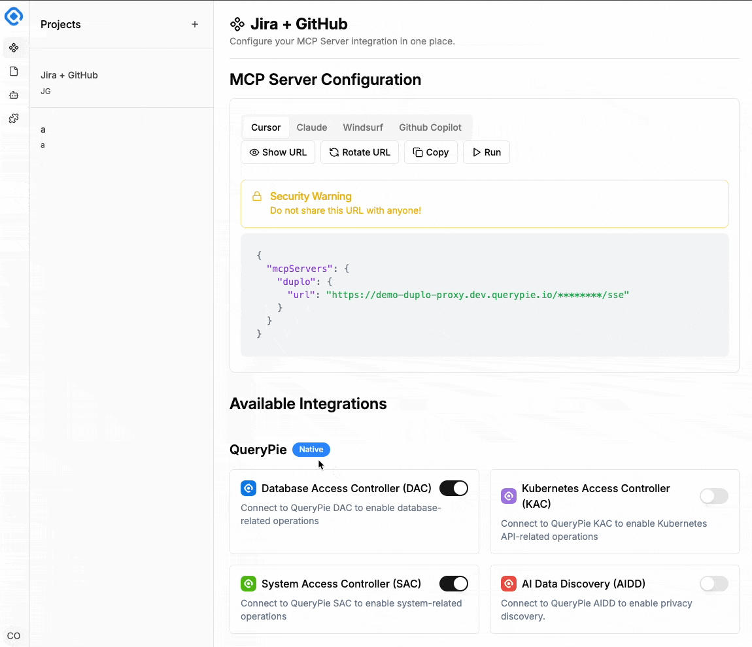This screenshot has height=647, width=752.
Task: Switch to the Claude tab
Action: [x=312, y=127]
